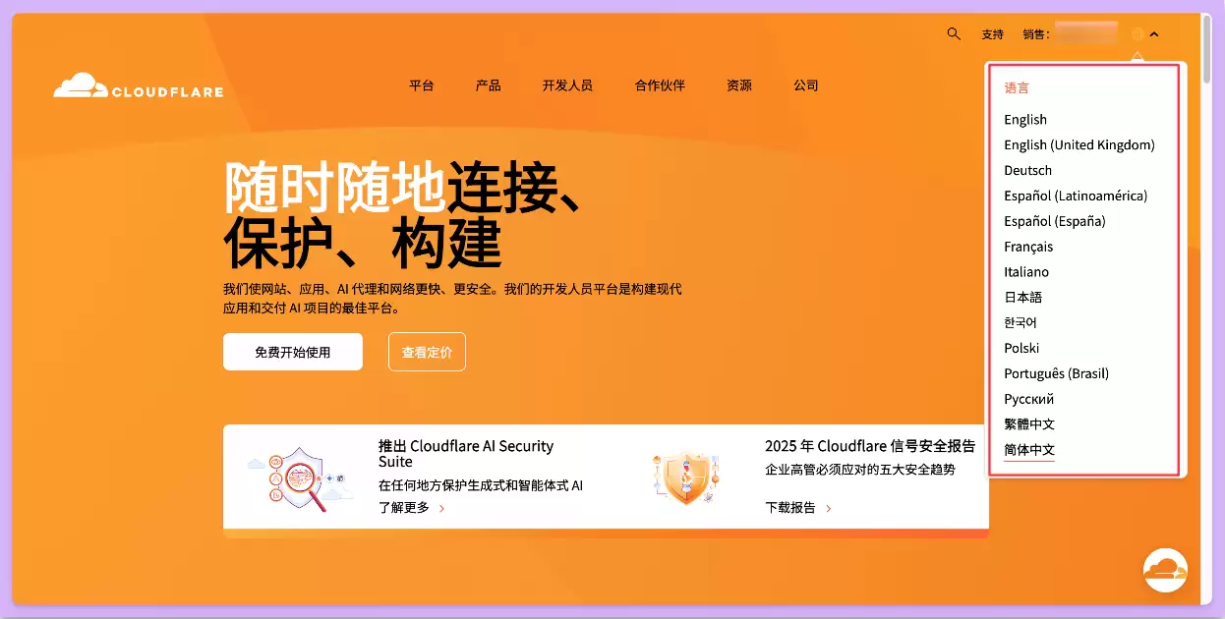Select English (United Kingdom)
1225x619 pixels.
(x=1079, y=145)
